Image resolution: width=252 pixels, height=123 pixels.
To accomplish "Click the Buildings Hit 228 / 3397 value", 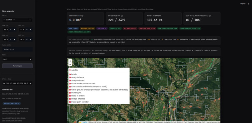I will point(117,20).
